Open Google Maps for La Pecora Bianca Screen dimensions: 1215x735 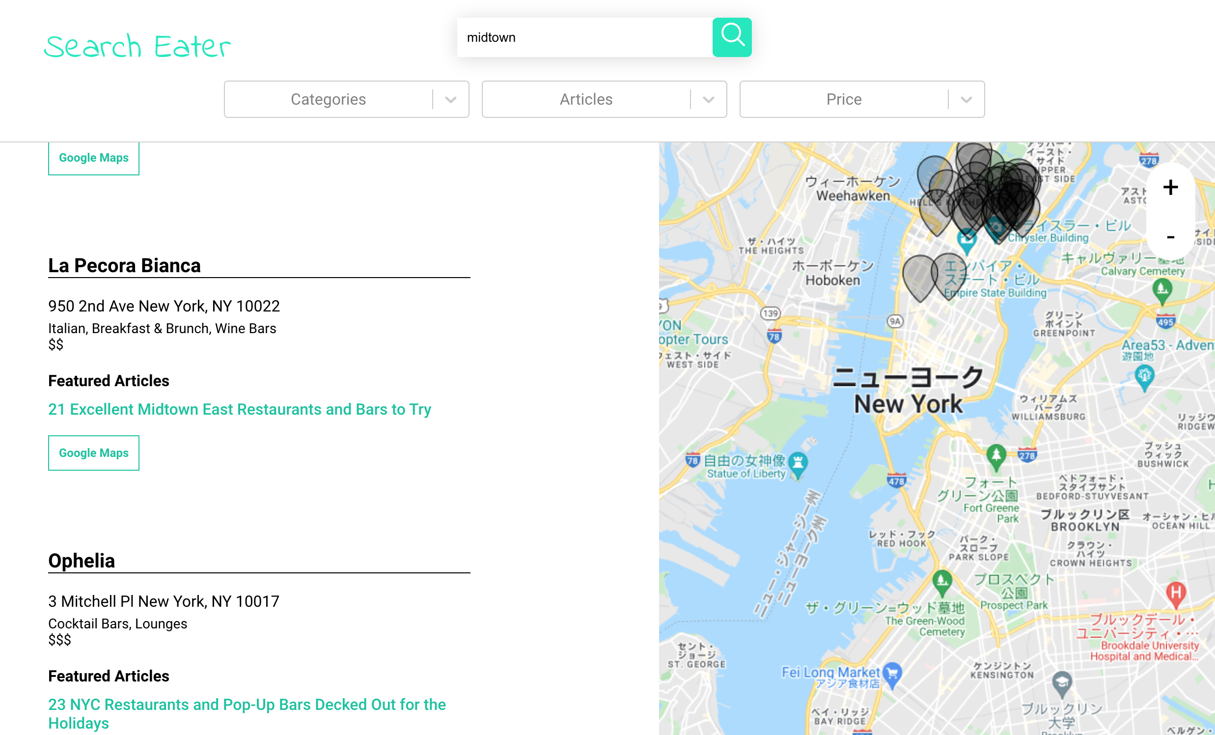click(94, 453)
